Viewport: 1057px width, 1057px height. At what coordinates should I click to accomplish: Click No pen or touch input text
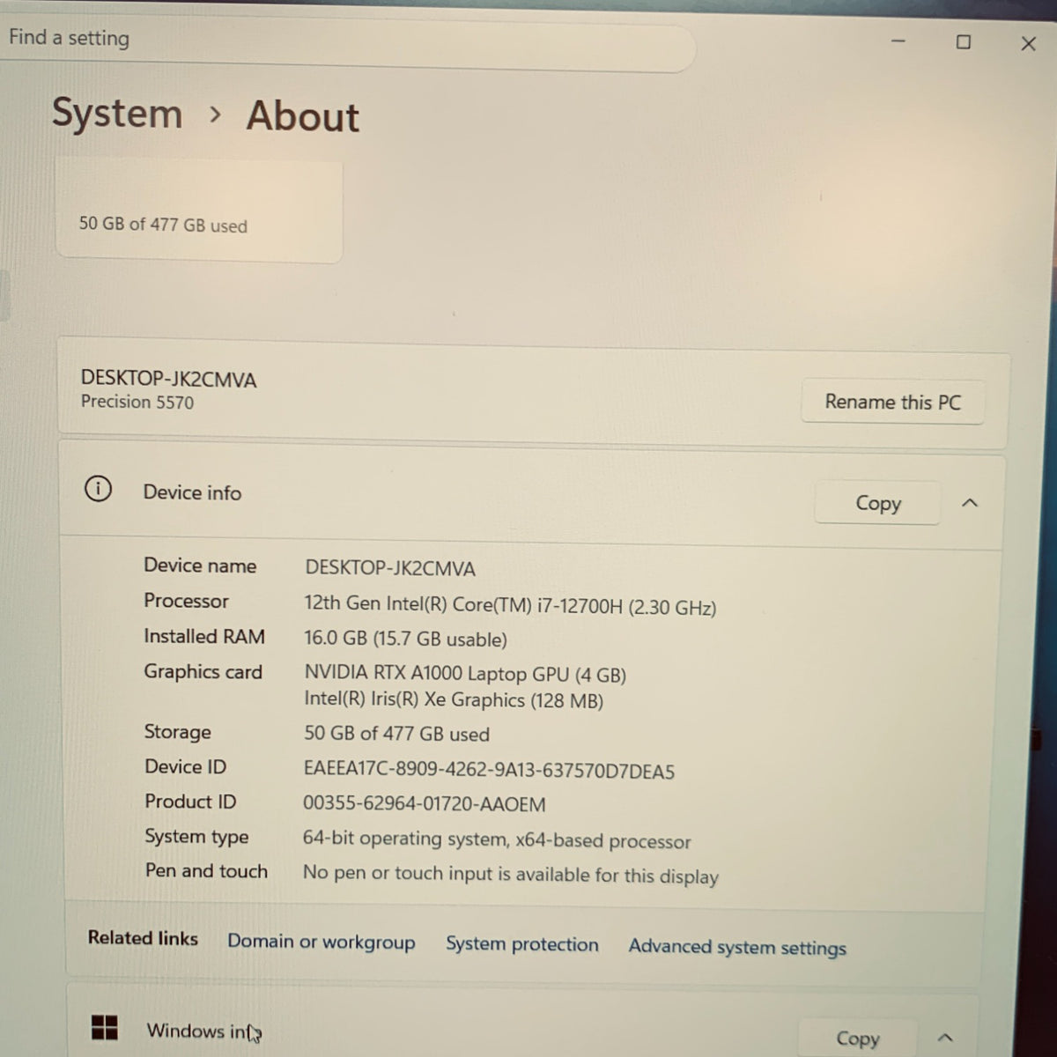[511, 875]
